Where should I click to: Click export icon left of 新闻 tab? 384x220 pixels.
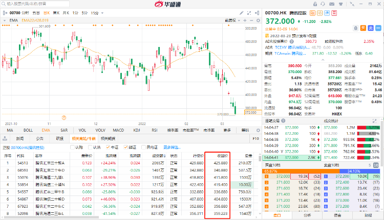point(5,138)
